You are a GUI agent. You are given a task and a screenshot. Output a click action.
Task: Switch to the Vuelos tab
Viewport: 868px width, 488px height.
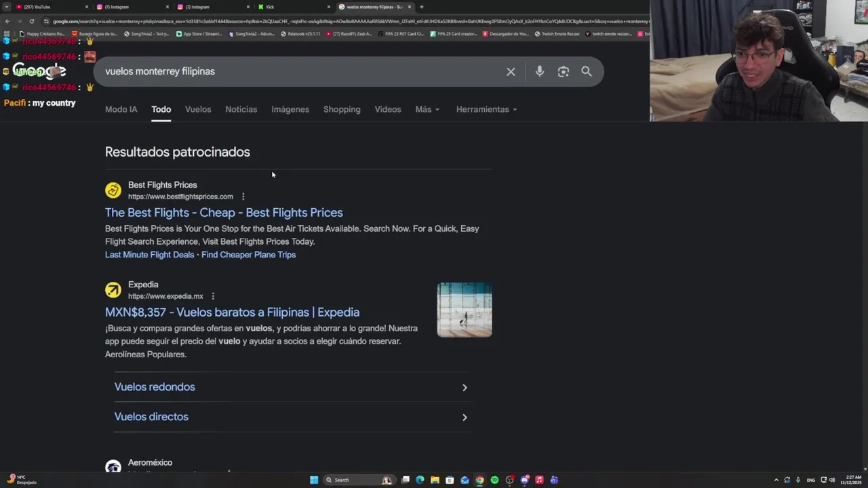click(x=198, y=109)
